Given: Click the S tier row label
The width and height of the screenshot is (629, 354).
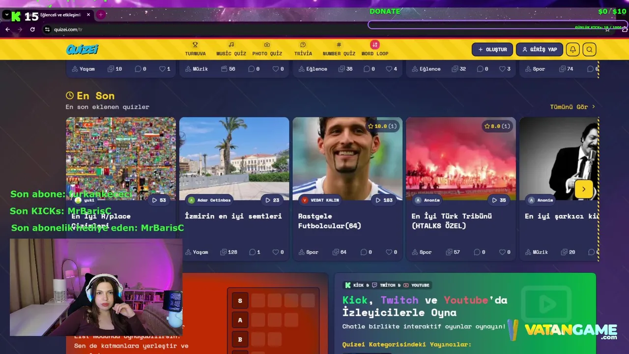Looking at the screenshot, I should (x=240, y=301).
